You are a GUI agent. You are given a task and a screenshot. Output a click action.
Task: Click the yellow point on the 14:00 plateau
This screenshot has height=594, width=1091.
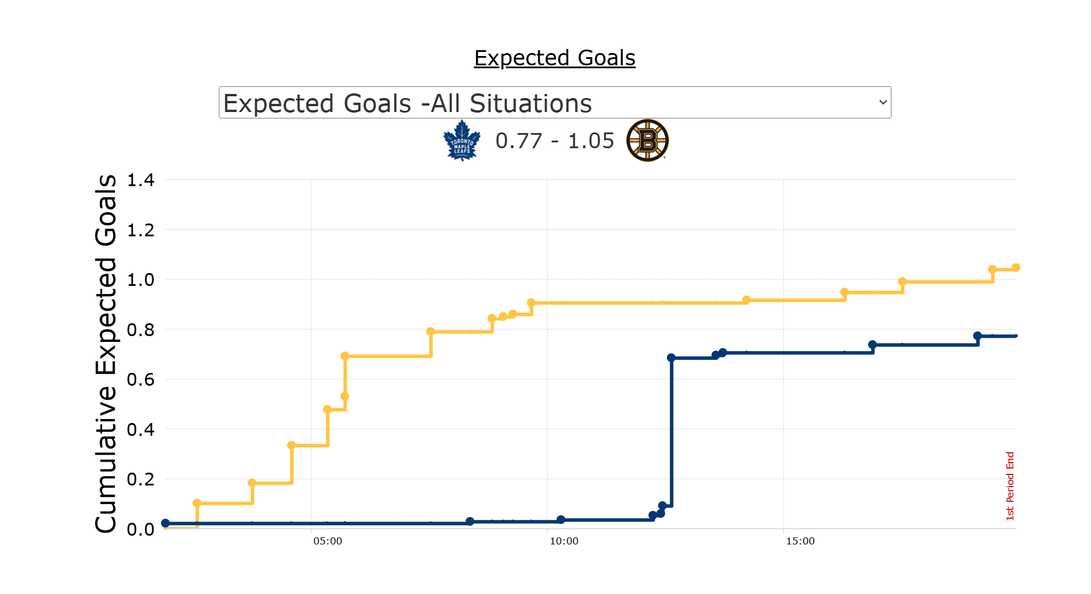pos(746,300)
